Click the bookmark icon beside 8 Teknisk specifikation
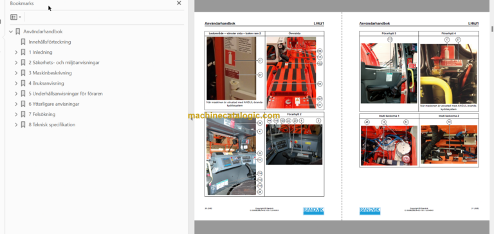494x234 pixels. coord(23,125)
